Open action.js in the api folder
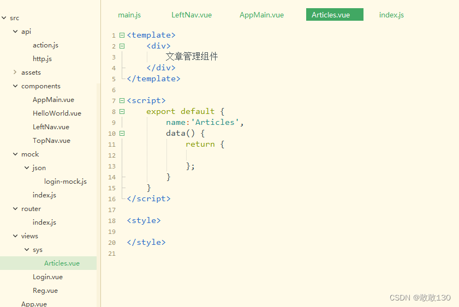 pyautogui.click(x=46, y=45)
